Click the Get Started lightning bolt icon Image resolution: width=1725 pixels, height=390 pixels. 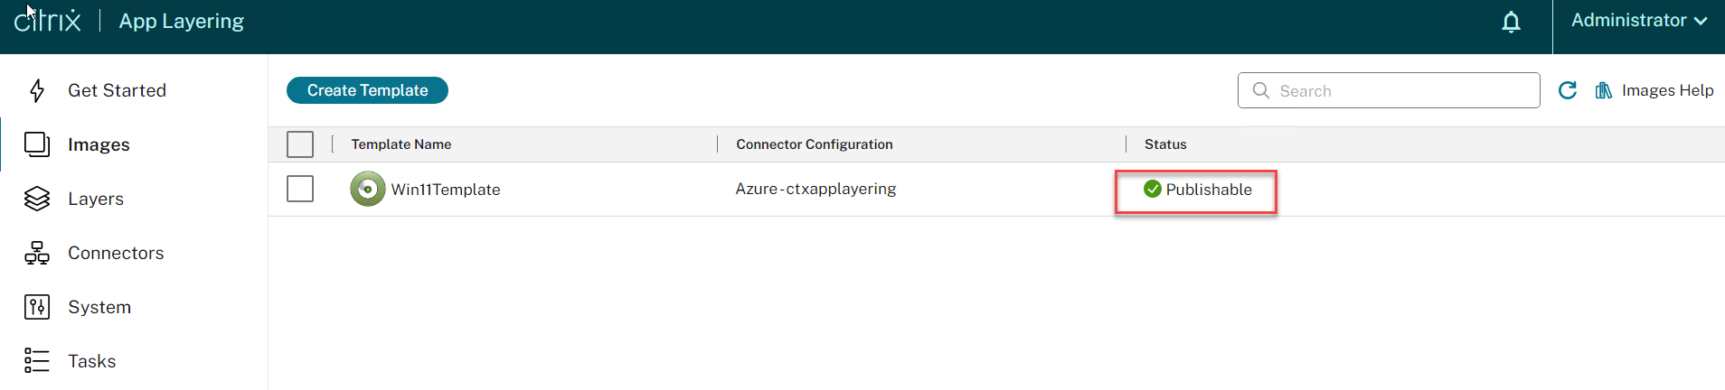click(x=37, y=90)
